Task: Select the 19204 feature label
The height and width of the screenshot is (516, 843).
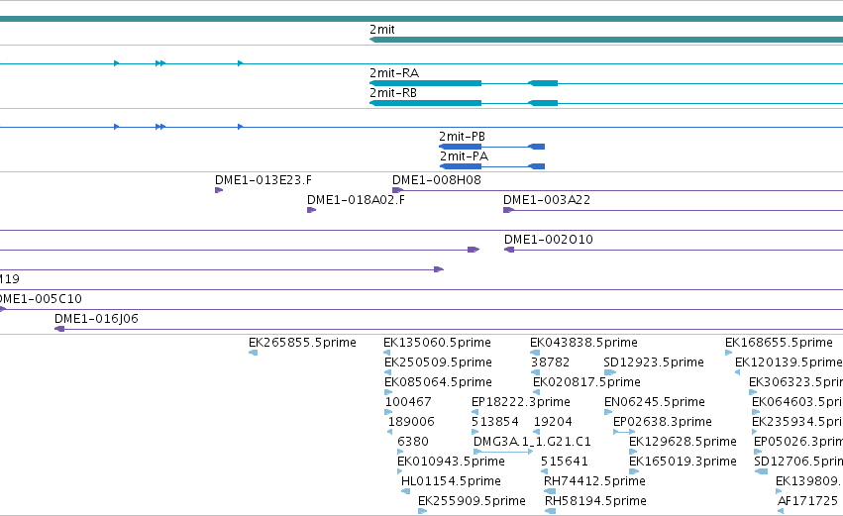Action: (553, 422)
